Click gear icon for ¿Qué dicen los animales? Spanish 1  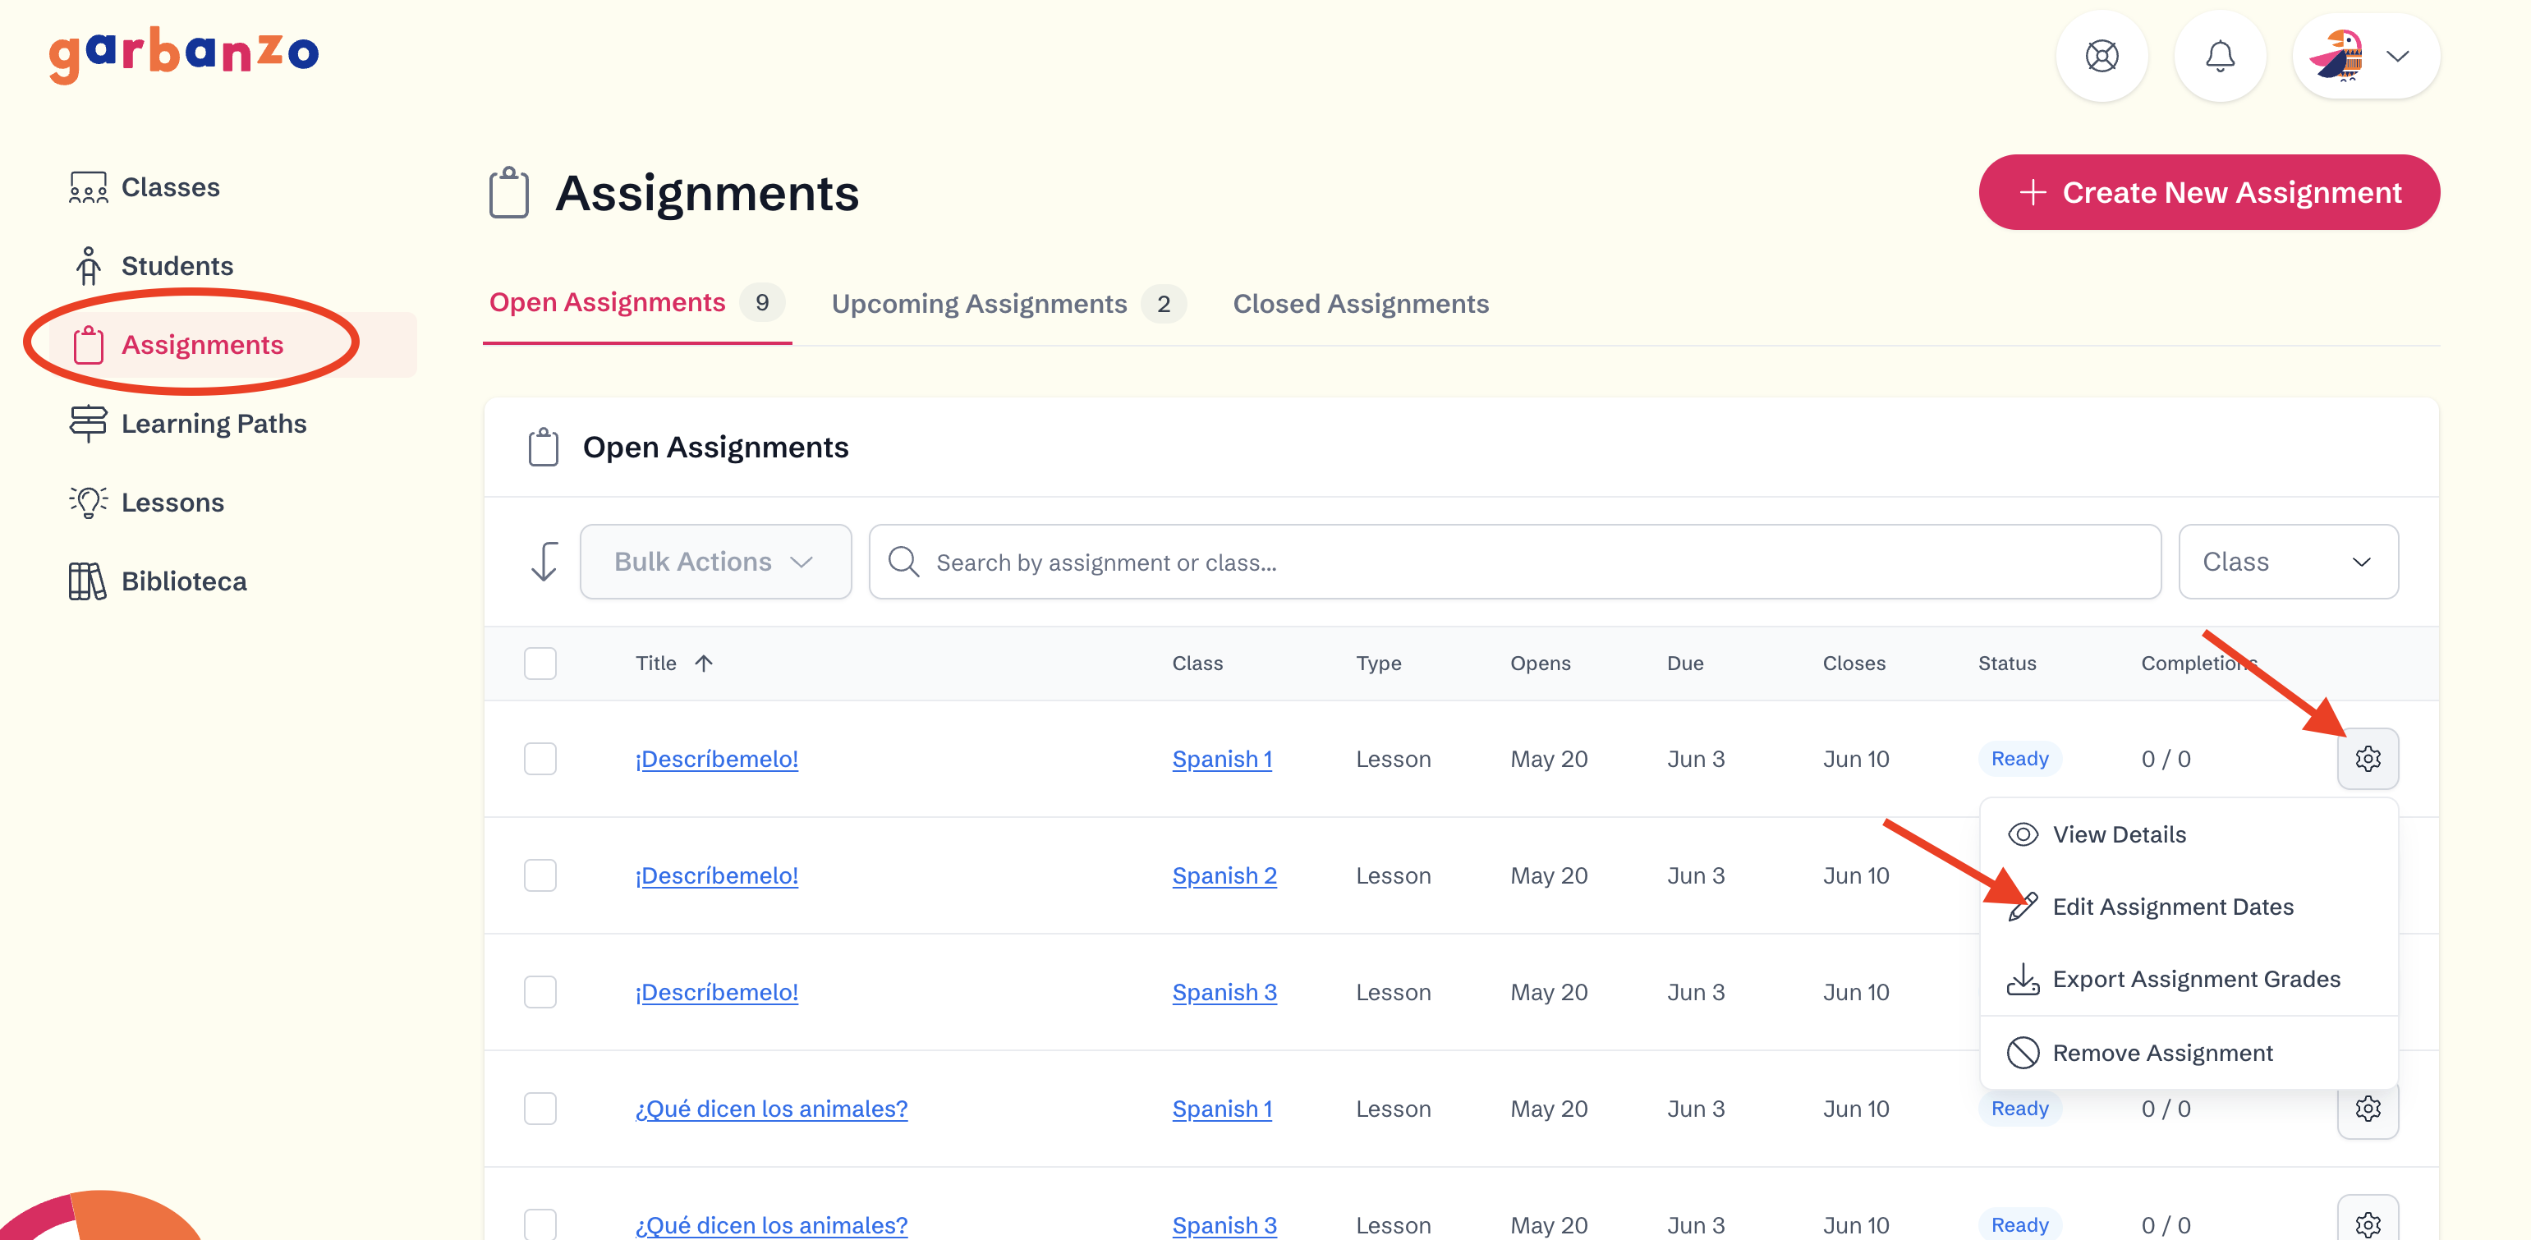click(2366, 1109)
